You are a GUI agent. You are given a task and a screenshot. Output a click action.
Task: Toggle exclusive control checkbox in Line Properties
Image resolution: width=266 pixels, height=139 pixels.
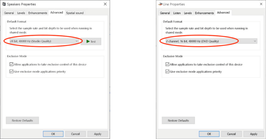click(x=167, y=65)
